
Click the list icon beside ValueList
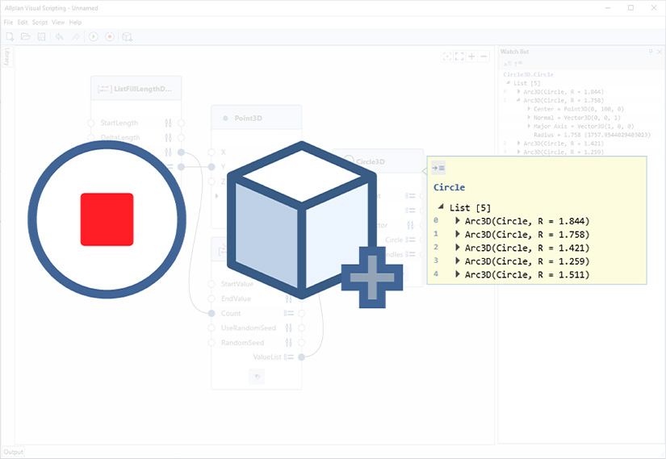(x=289, y=357)
